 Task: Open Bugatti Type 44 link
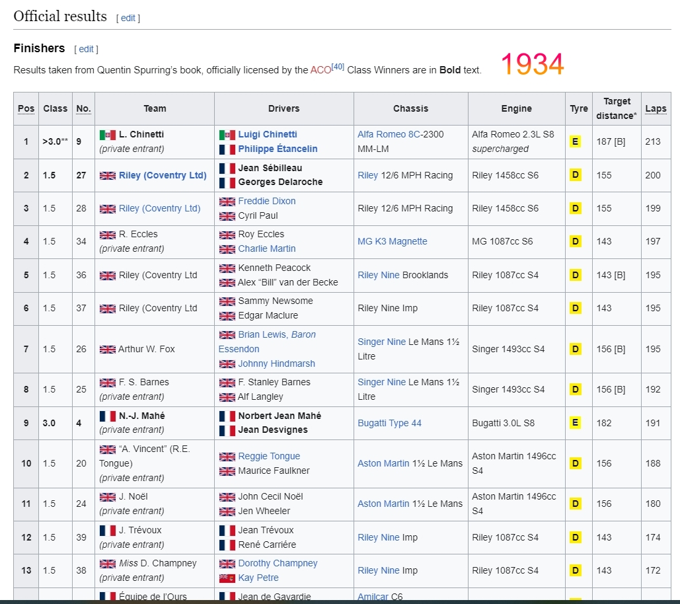[x=389, y=423]
